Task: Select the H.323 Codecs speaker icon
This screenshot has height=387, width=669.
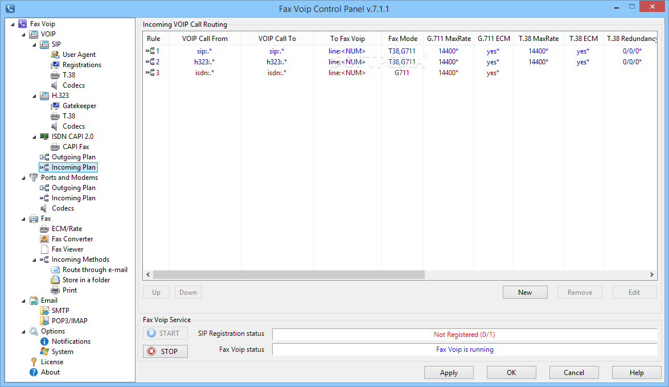Action: (x=55, y=126)
